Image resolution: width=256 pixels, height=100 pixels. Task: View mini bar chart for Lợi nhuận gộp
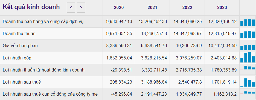pyautogui.click(x=248, y=57)
